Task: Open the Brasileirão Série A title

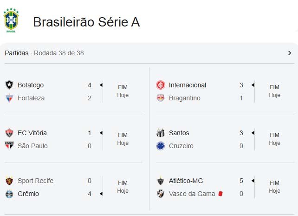Action: pyautogui.click(x=86, y=22)
